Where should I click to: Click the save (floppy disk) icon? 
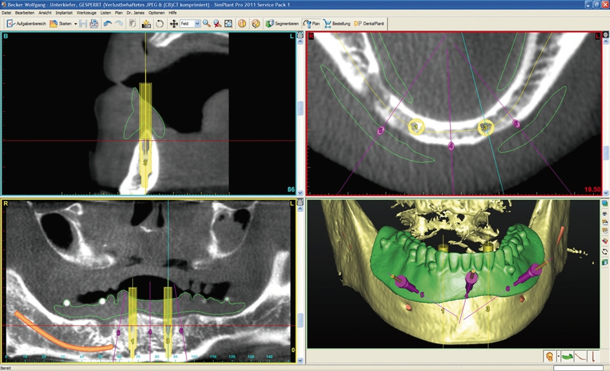click(x=83, y=24)
